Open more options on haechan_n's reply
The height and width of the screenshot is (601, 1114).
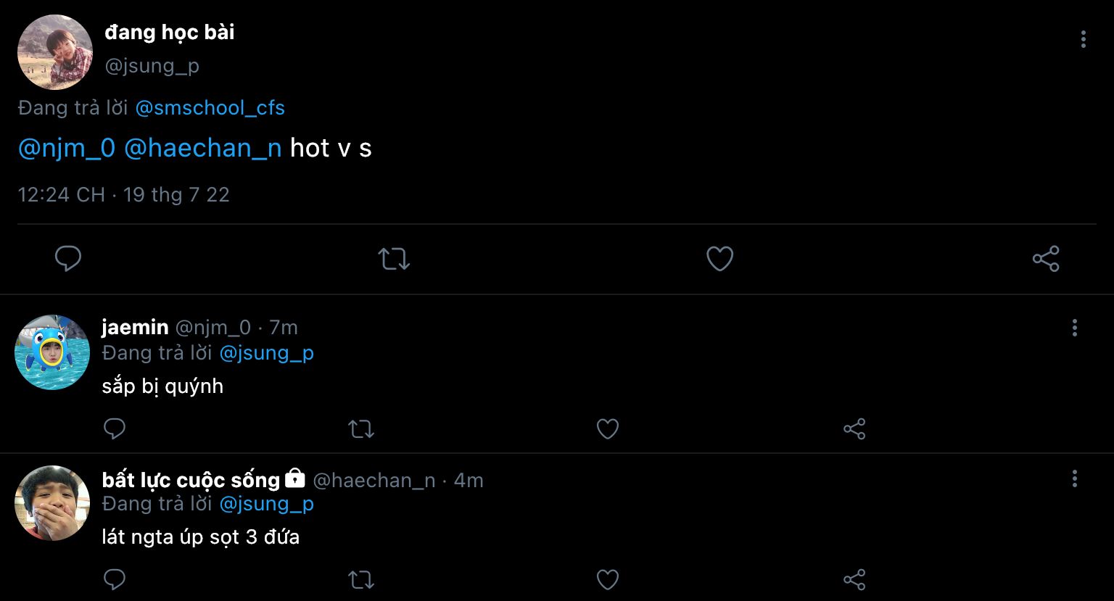[1074, 478]
